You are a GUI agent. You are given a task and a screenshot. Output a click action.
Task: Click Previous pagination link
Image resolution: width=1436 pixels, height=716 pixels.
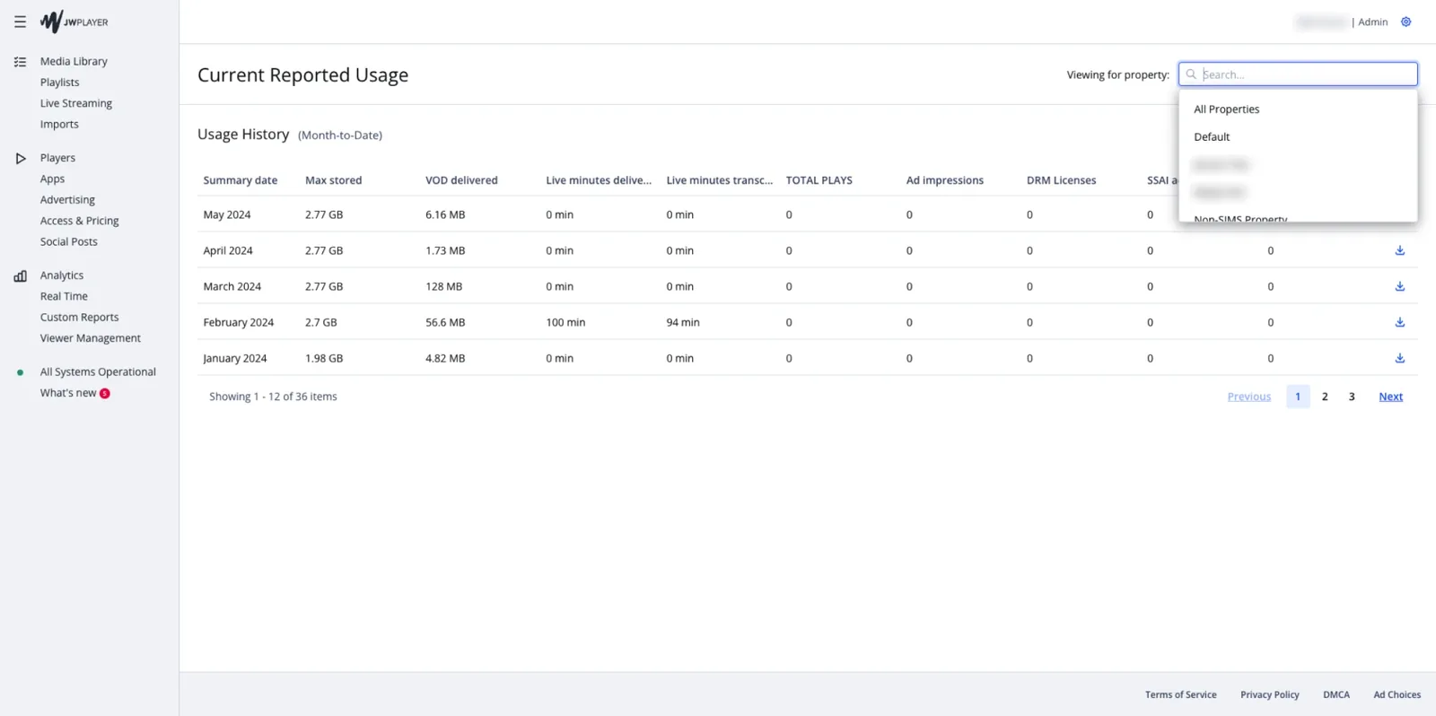pyautogui.click(x=1249, y=397)
